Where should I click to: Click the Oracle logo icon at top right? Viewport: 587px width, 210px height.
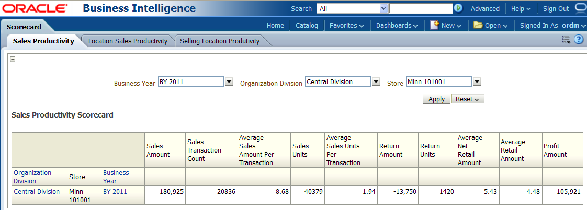tap(580, 8)
